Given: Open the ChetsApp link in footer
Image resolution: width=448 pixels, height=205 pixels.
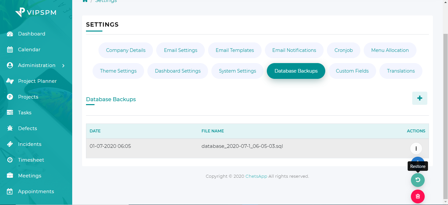Looking at the screenshot, I should coord(256,176).
